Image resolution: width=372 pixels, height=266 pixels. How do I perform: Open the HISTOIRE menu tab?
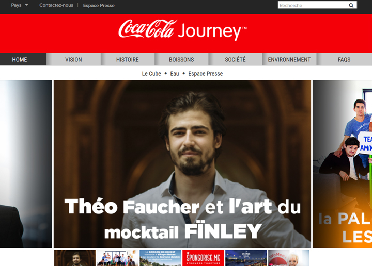pyautogui.click(x=128, y=59)
